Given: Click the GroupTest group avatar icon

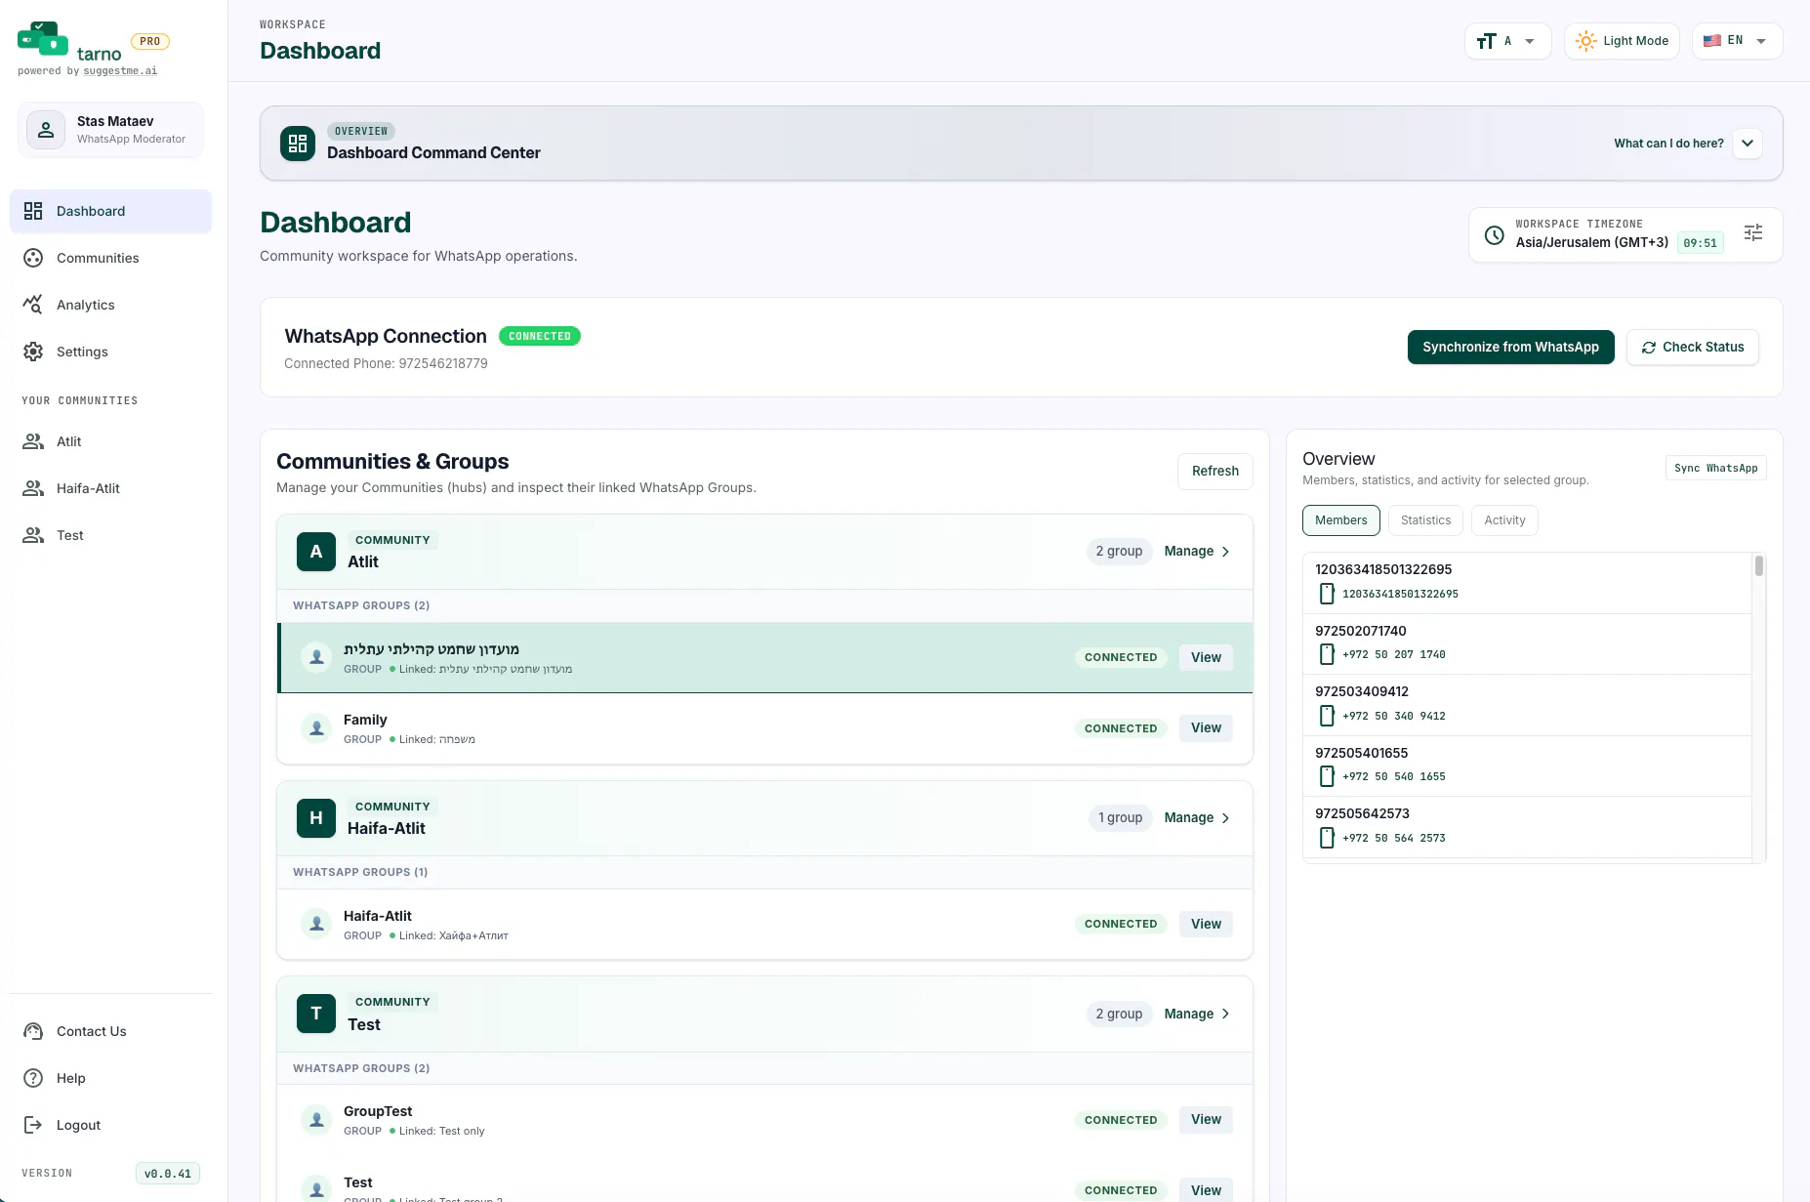Looking at the screenshot, I should pos(316,1120).
